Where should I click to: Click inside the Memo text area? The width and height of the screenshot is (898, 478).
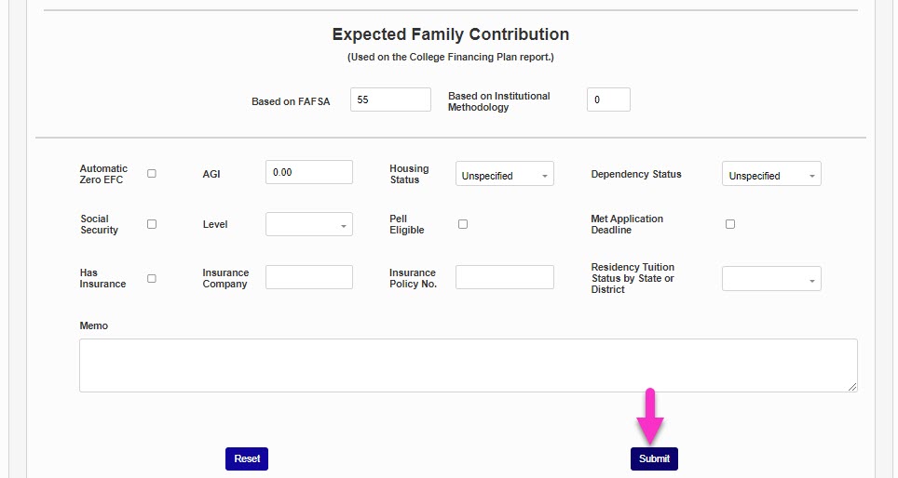(468, 365)
